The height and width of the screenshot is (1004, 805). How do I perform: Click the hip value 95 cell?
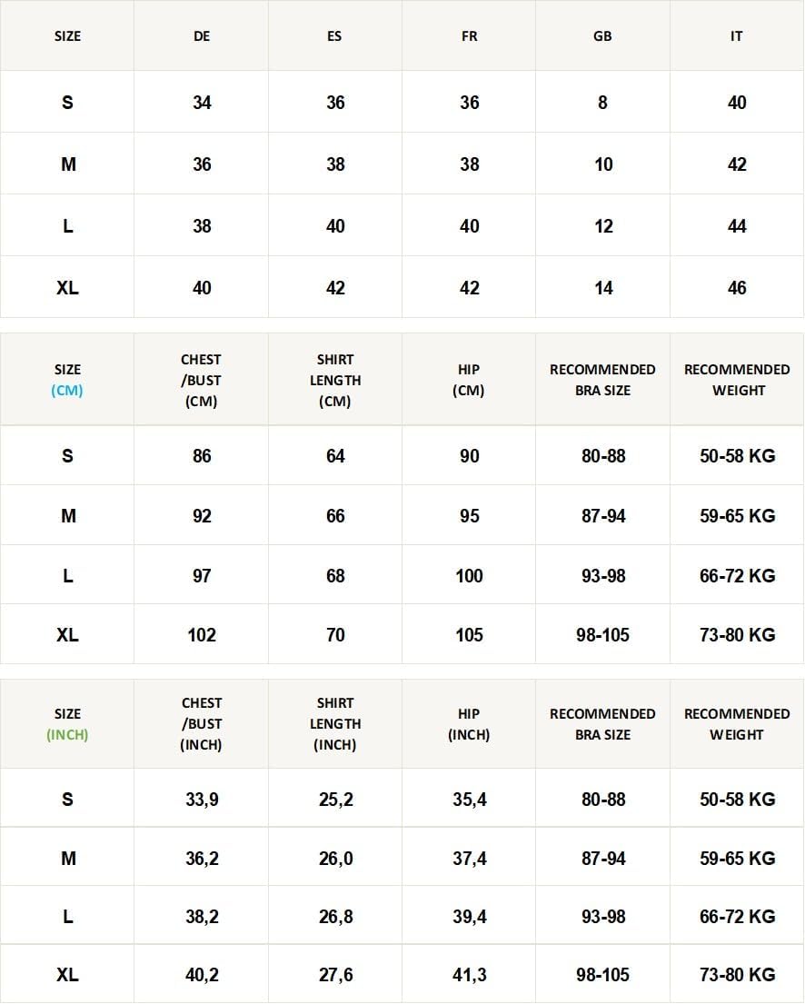[x=469, y=516]
